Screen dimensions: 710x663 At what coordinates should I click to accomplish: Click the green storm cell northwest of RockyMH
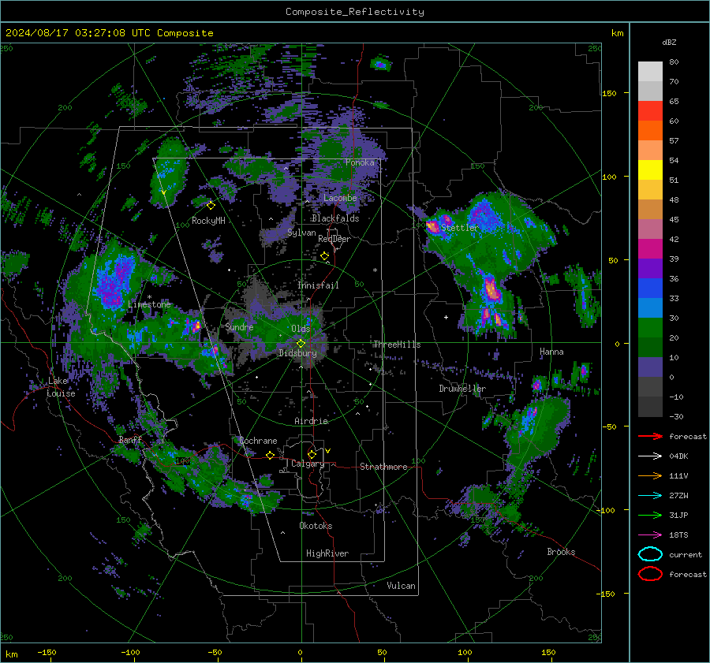tap(169, 171)
